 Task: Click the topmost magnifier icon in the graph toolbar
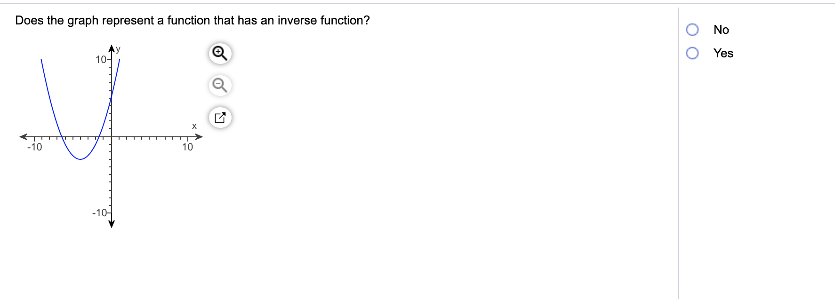(219, 53)
